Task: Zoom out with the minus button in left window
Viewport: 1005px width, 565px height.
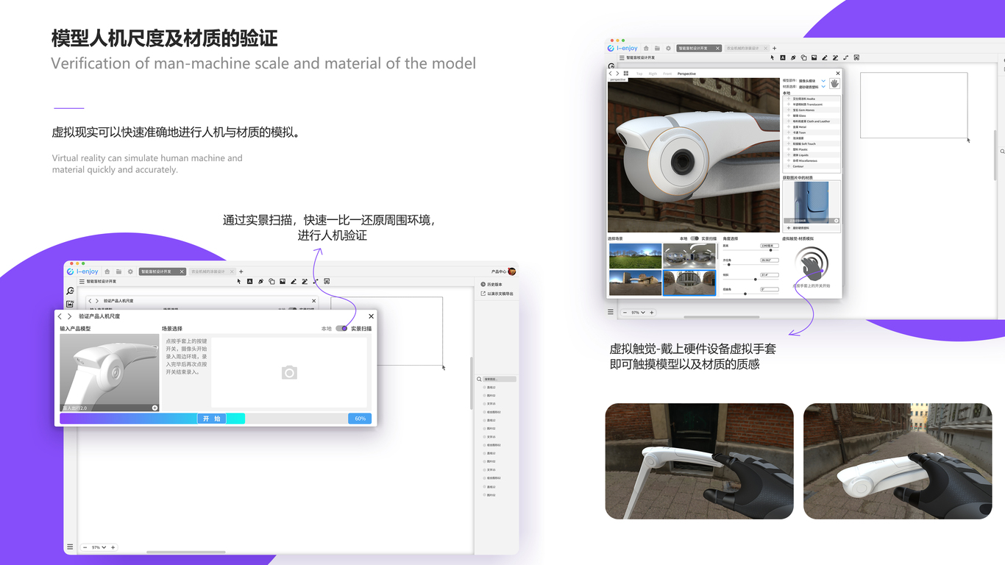Action: point(85,547)
